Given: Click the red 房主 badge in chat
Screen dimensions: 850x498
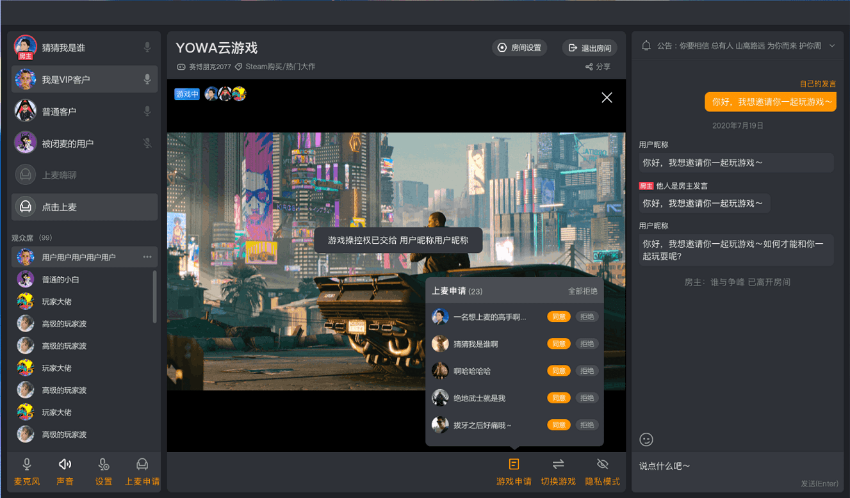Looking at the screenshot, I should (x=646, y=186).
